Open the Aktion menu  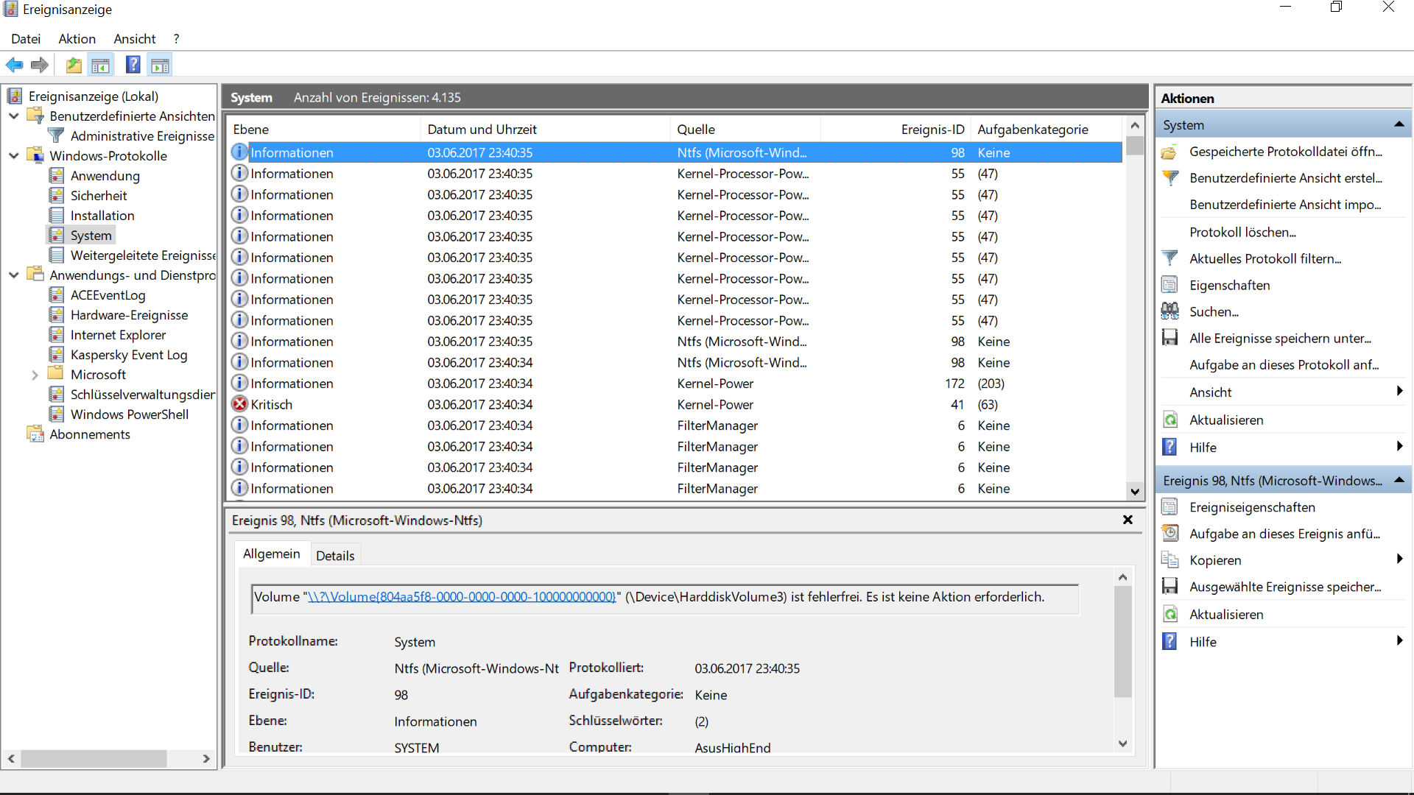click(77, 39)
